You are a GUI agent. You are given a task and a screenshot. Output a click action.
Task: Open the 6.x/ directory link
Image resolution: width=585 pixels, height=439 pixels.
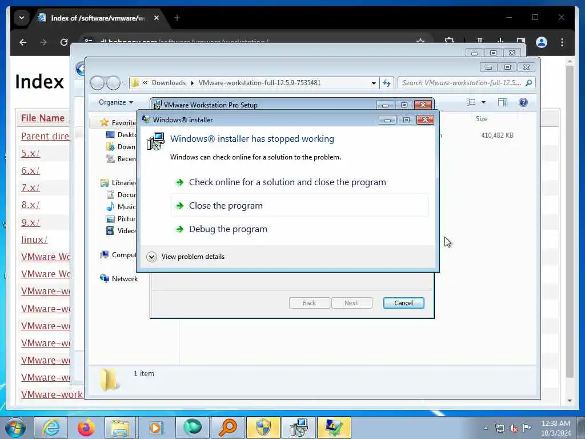pos(30,170)
